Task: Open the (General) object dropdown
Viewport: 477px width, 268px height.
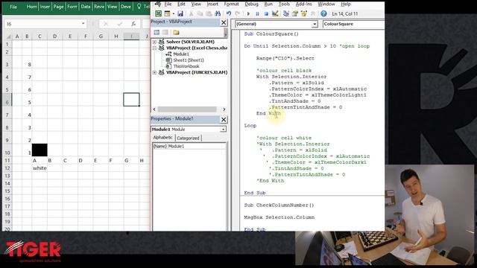Action: (315, 24)
